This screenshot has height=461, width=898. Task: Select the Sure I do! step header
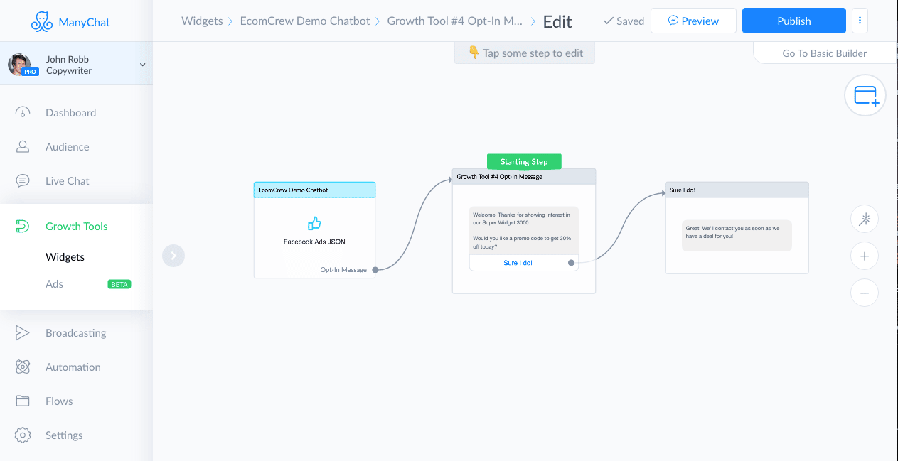(x=737, y=190)
